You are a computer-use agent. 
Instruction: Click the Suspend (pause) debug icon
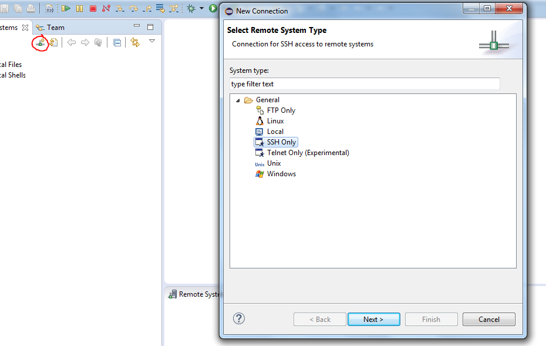coord(79,8)
